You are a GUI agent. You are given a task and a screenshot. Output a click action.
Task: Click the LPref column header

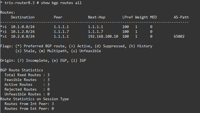127,17
